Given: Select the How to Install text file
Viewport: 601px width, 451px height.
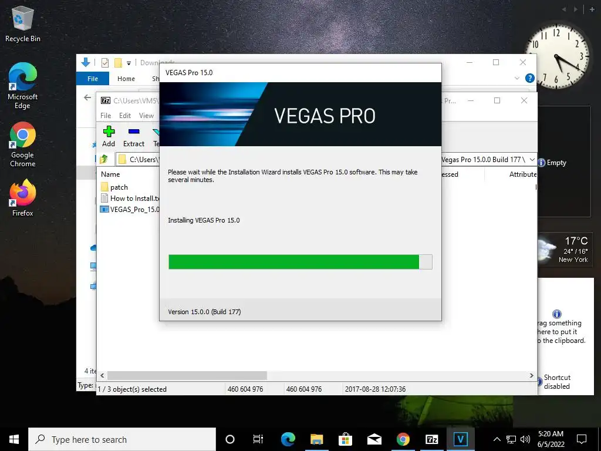Looking at the screenshot, I should 130,198.
